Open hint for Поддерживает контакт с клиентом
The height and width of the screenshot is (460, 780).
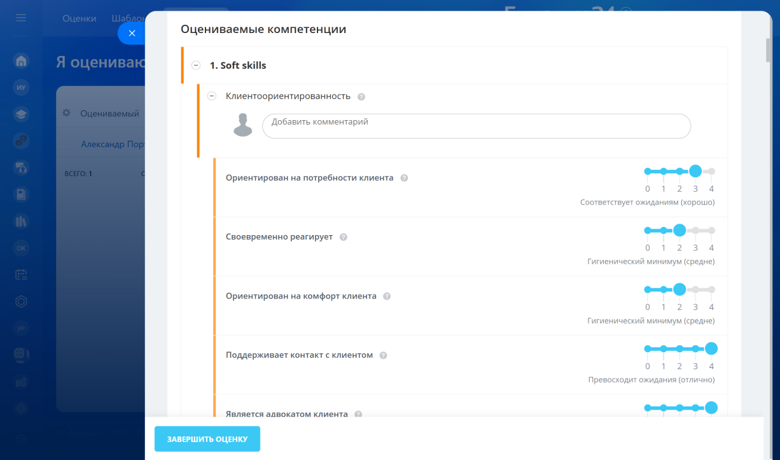pos(383,356)
